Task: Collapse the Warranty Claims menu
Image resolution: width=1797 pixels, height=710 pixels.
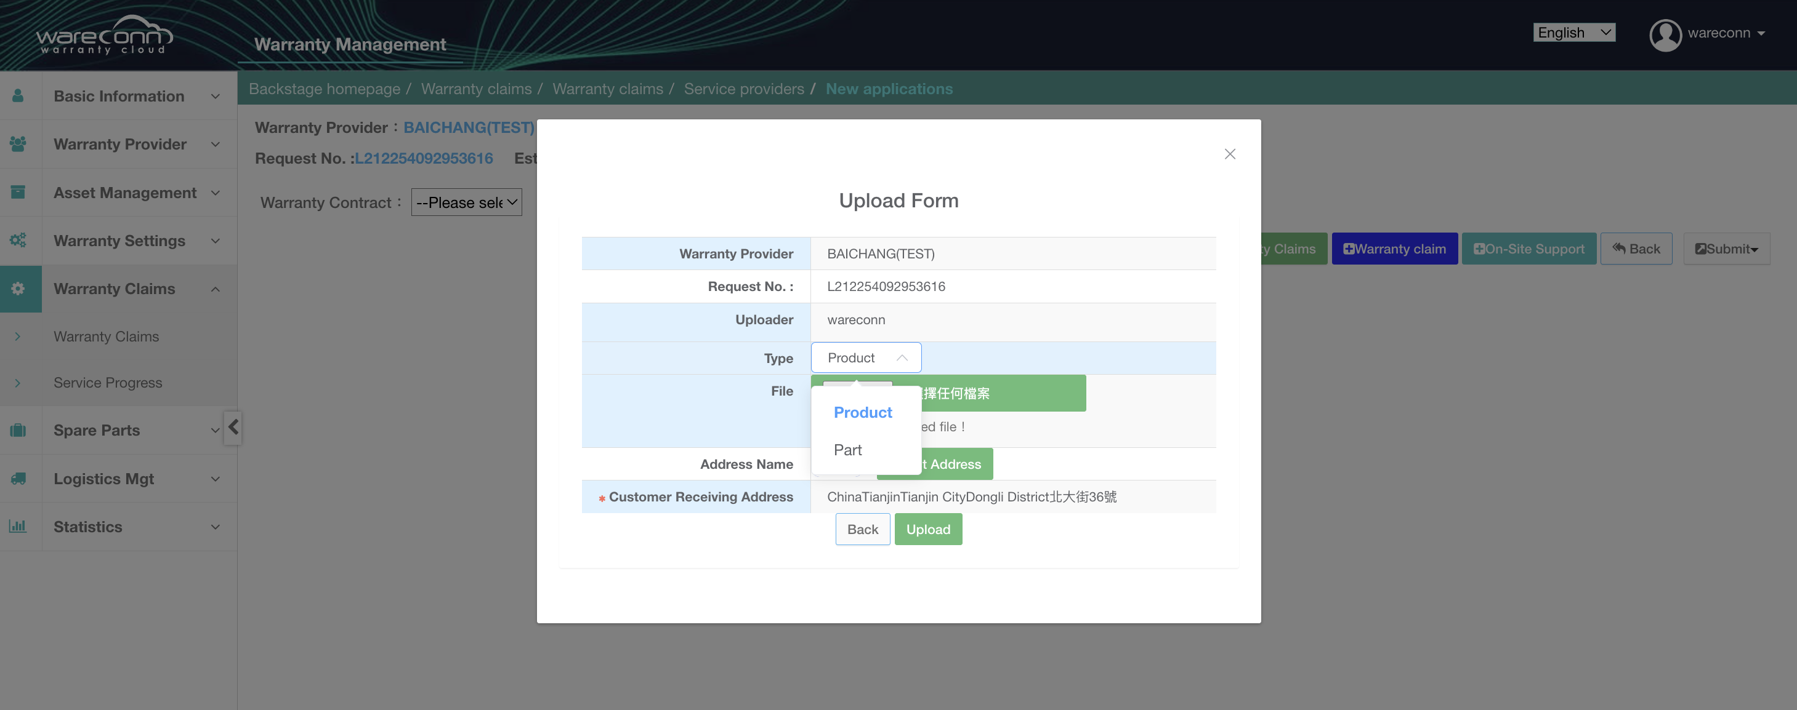Action: point(216,288)
